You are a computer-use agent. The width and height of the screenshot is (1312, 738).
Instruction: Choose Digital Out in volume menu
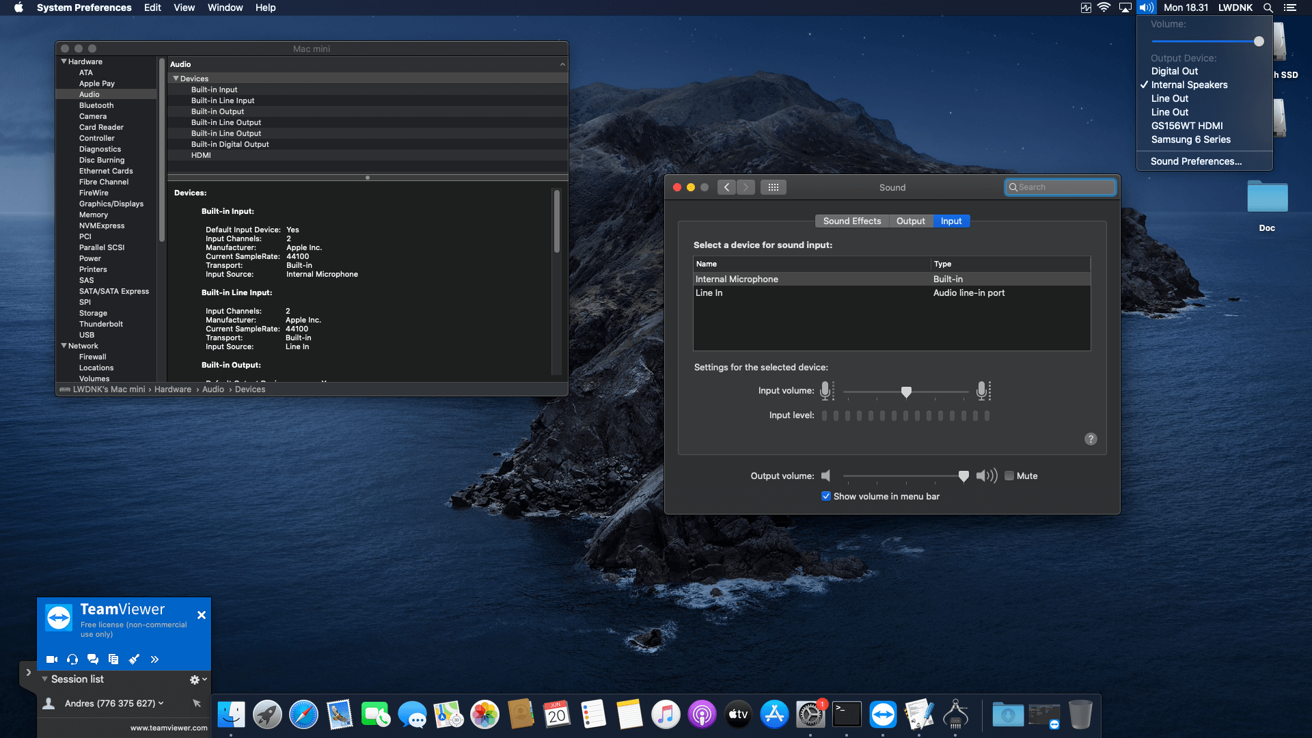[x=1174, y=71]
